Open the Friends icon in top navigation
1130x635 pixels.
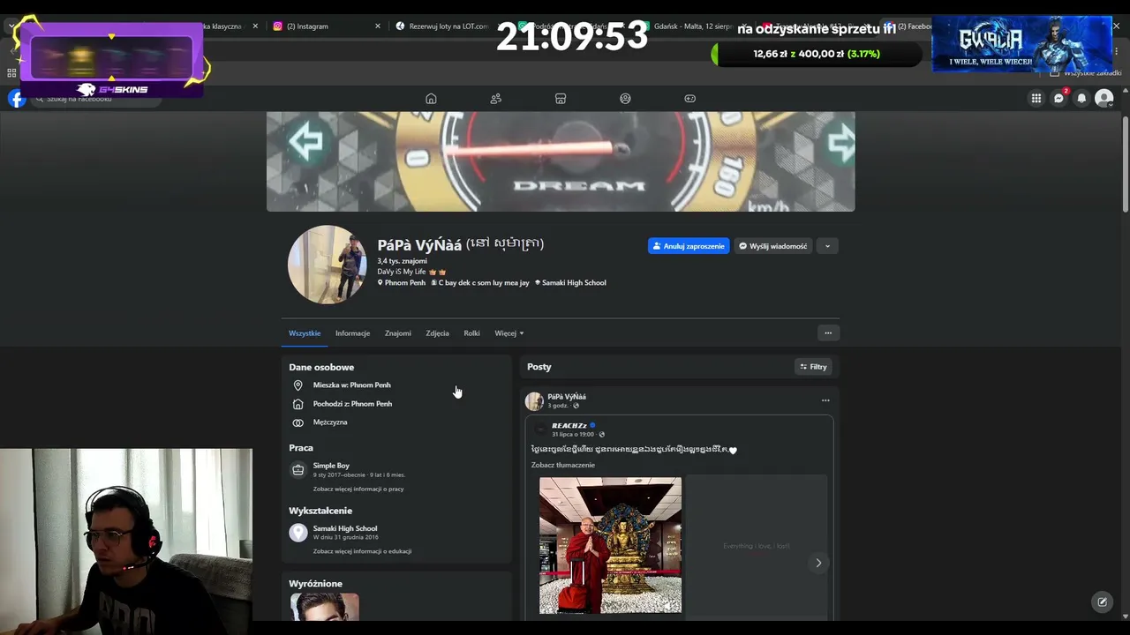(496, 99)
